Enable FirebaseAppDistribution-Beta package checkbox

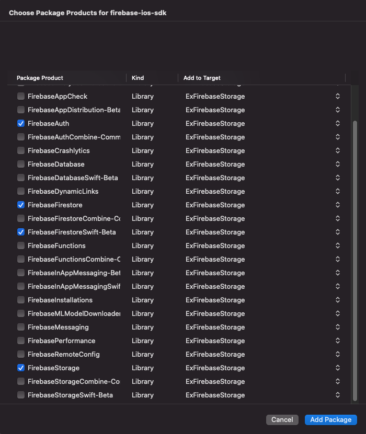(21, 110)
